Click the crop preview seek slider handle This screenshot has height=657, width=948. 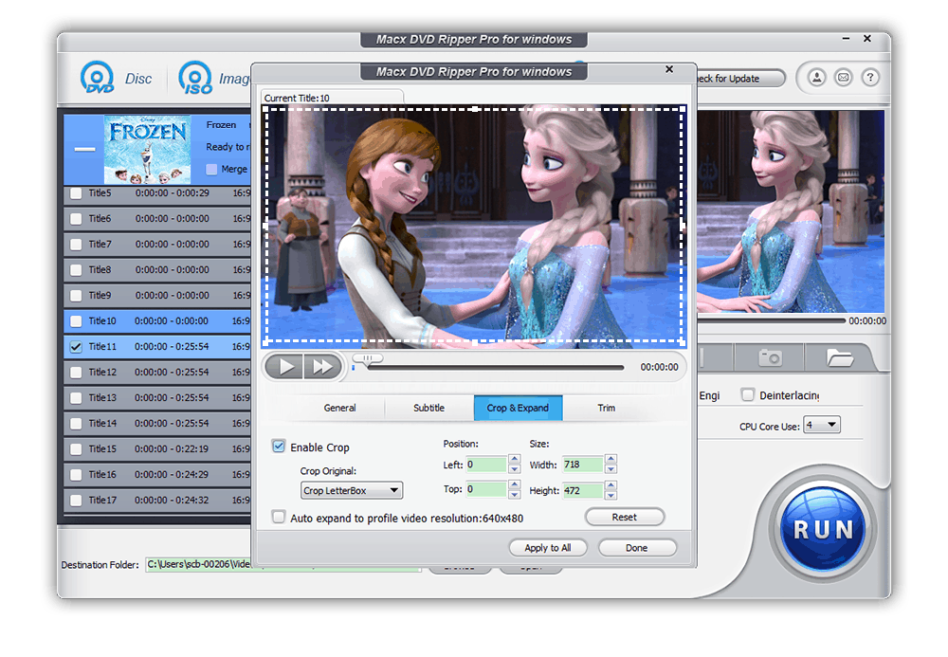click(x=368, y=358)
